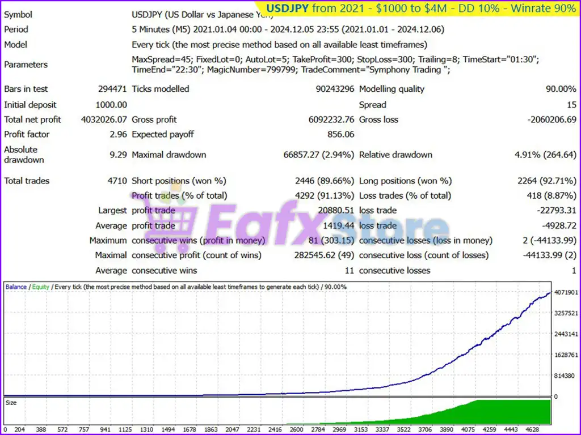Select the value "2446 (89.66%)"
The image size is (581, 435).
325,181
